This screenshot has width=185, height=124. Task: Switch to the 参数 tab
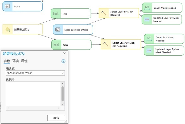[x=7, y=61]
